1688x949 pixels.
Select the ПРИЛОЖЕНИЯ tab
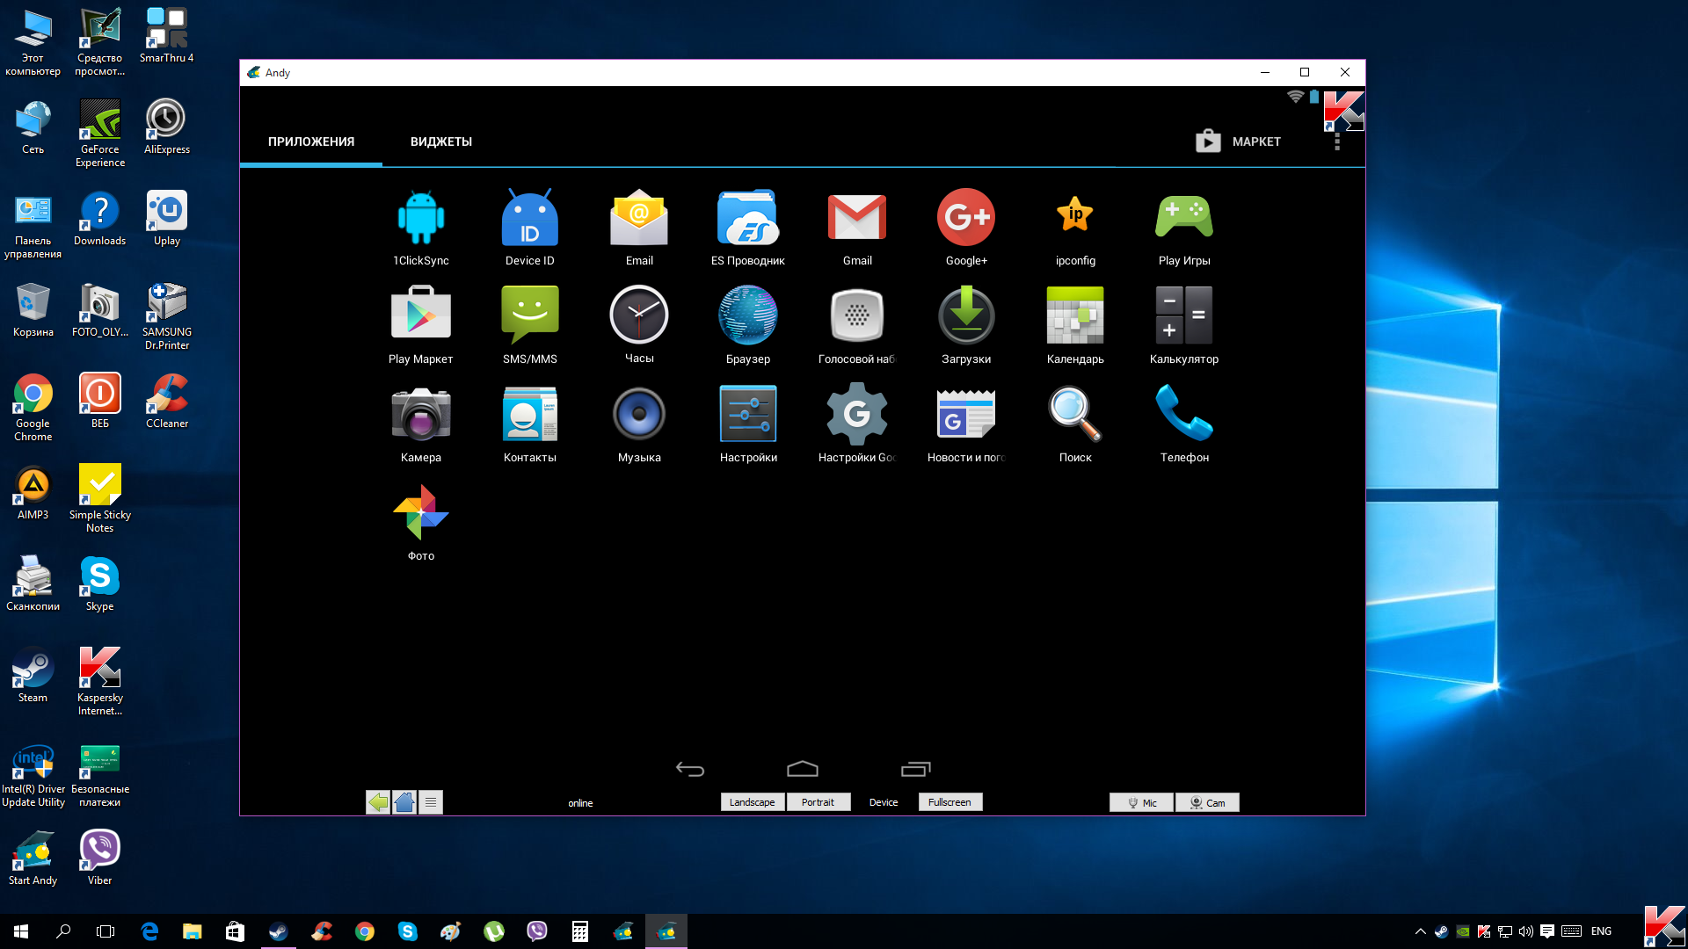[311, 141]
